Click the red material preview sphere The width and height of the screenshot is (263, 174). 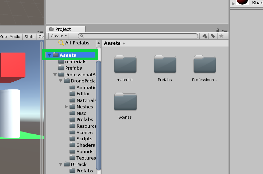click(x=242, y=2)
